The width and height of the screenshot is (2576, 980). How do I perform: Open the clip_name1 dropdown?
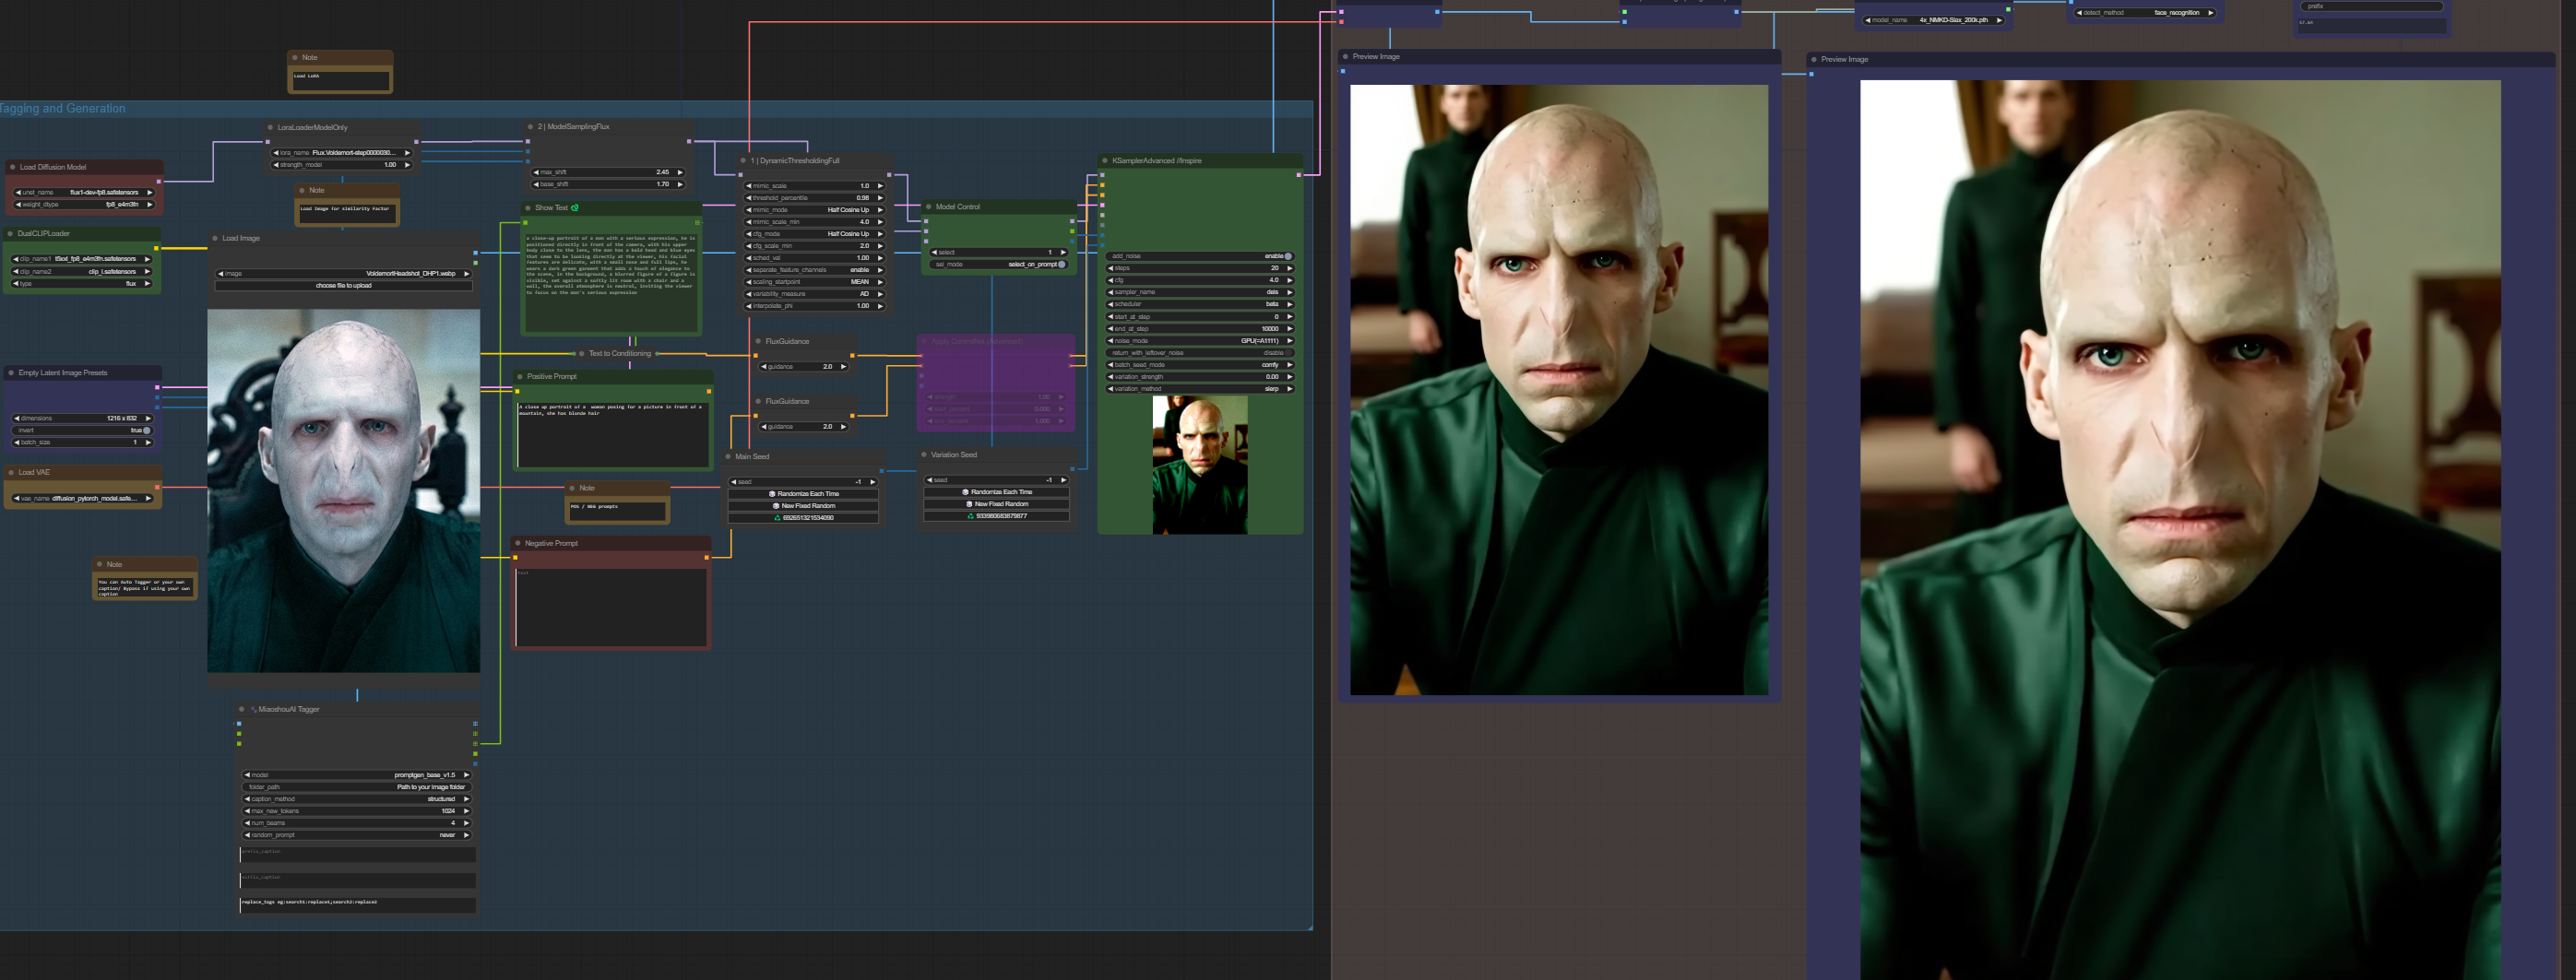point(82,259)
